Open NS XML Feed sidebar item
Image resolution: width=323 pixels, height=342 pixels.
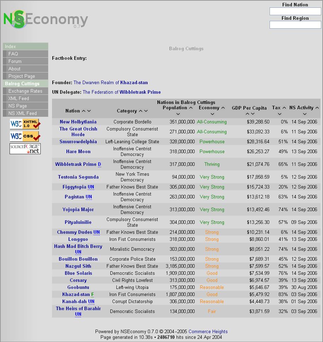tap(22, 113)
